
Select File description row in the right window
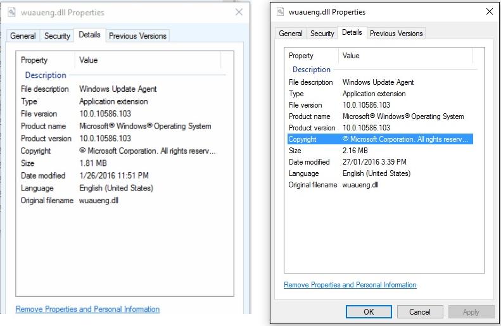(380, 82)
